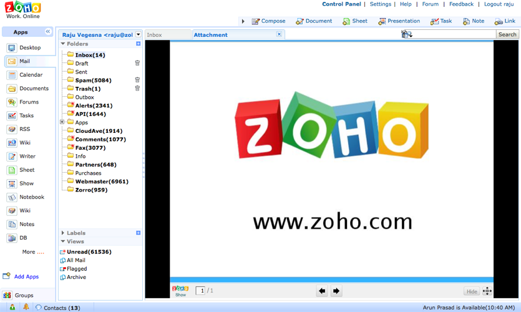Screen dimensions: 521x312
Task: Collapse the Folders section
Action: tap(63, 44)
